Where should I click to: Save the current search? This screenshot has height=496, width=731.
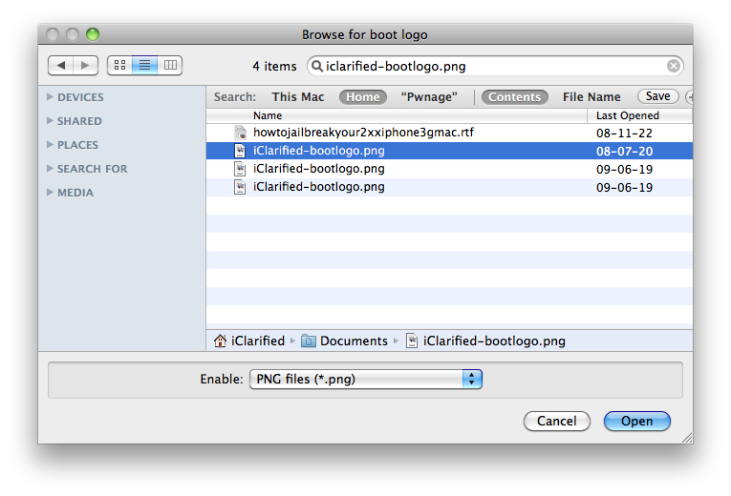click(x=657, y=96)
